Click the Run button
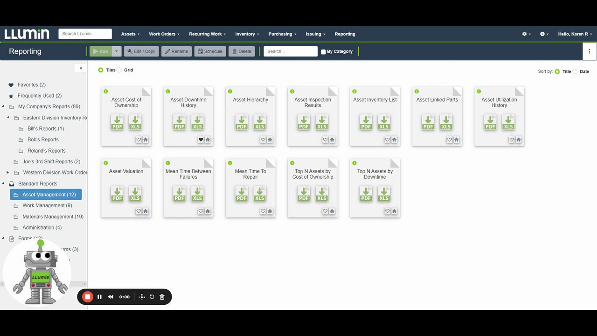The height and width of the screenshot is (336, 597). 101,51
